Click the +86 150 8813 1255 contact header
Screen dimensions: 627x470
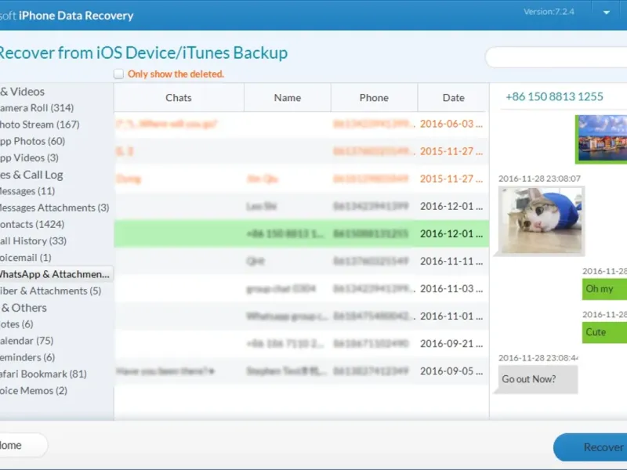point(554,96)
